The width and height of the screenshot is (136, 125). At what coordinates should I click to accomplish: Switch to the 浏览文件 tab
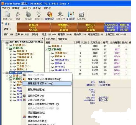pyautogui.click(x=62, y=39)
